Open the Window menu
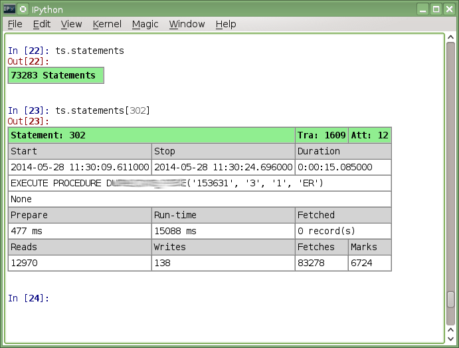 (187, 24)
